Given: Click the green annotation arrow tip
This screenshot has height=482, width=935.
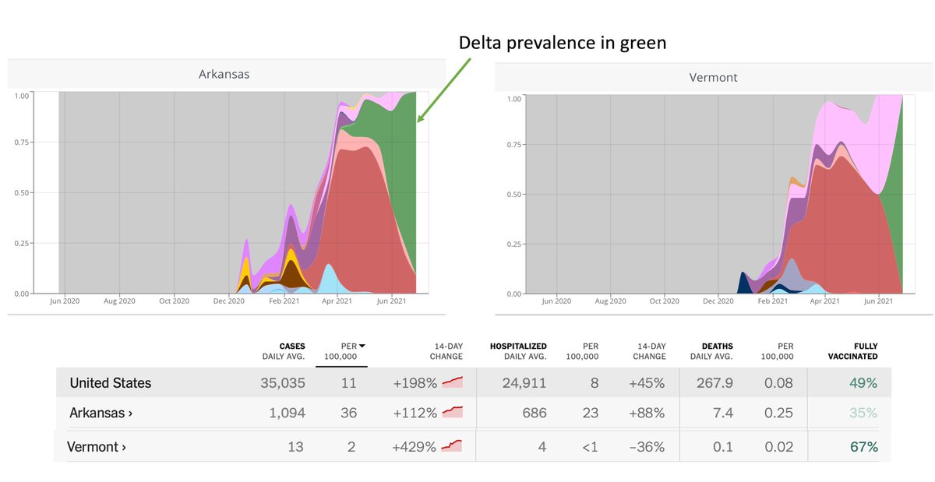Looking at the screenshot, I should (x=420, y=120).
